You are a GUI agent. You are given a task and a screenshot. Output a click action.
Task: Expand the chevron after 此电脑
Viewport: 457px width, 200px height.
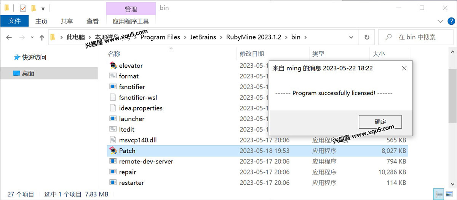click(x=90, y=37)
